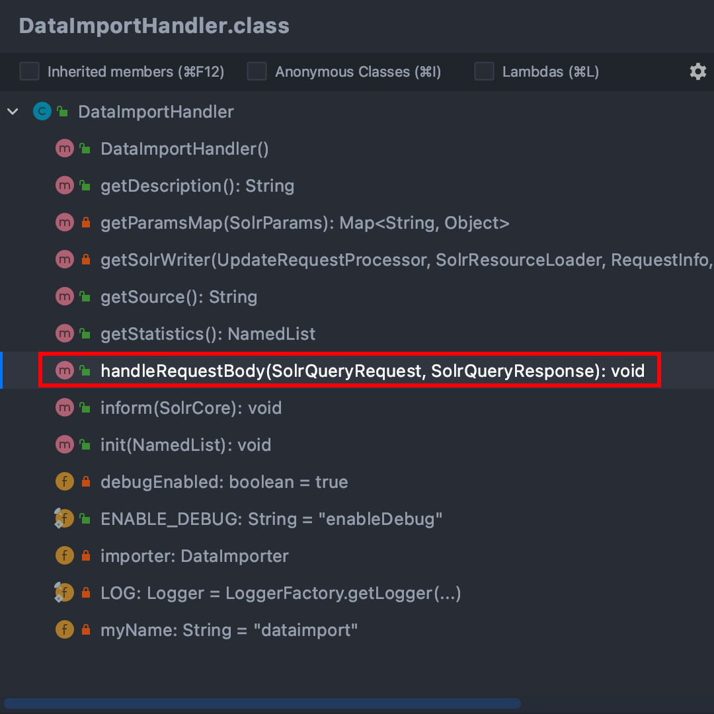Select handleRequestBody method in the list
This screenshot has height=714, width=714.
tap(372, 371)
